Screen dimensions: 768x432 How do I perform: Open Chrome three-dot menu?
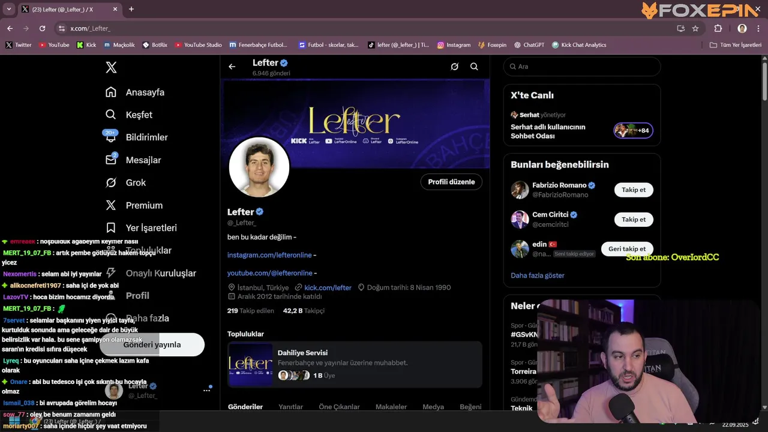point(758,28)
